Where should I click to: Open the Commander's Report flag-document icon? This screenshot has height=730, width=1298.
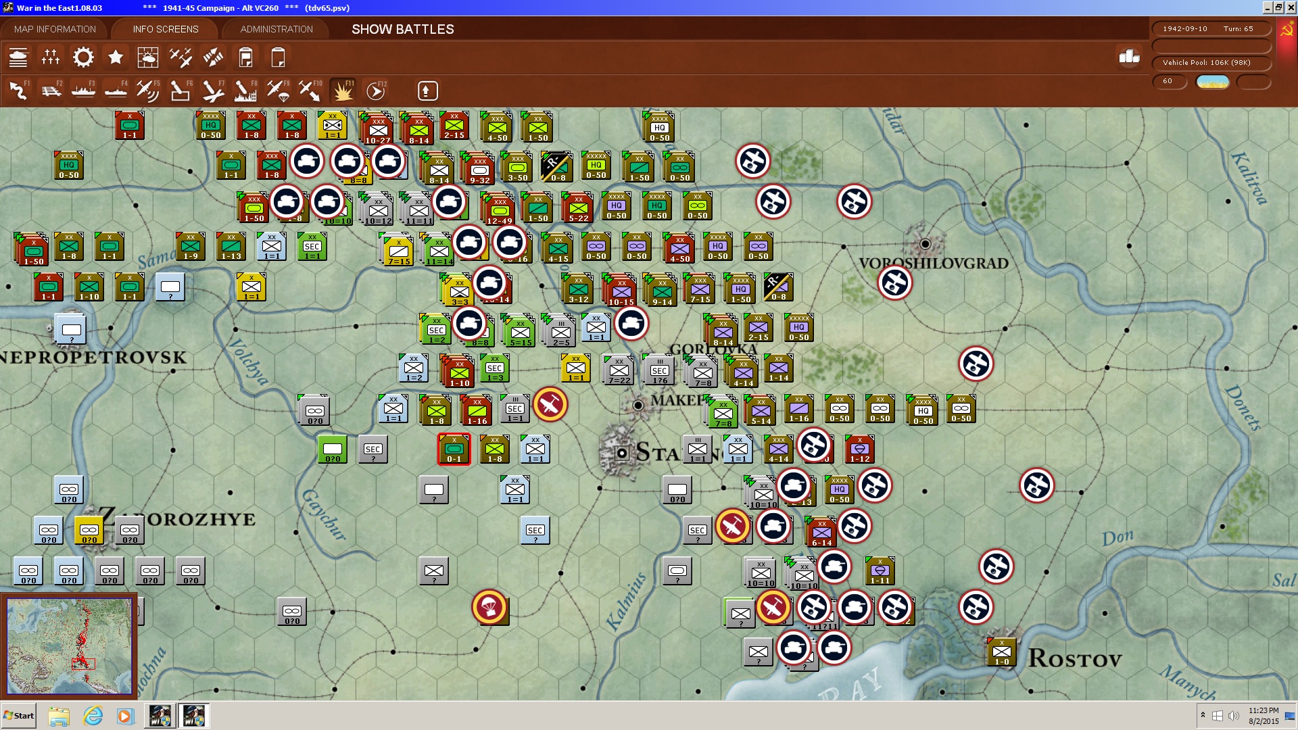245,57
